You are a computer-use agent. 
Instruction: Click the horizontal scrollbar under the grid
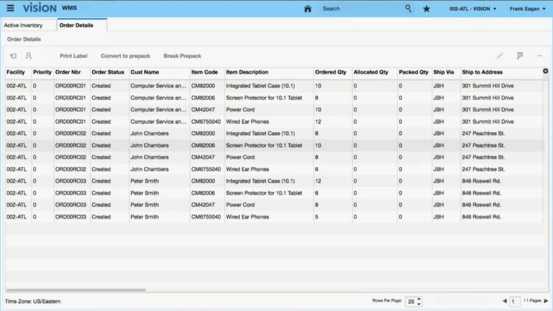pyautogui.click(x=76, y=290)
